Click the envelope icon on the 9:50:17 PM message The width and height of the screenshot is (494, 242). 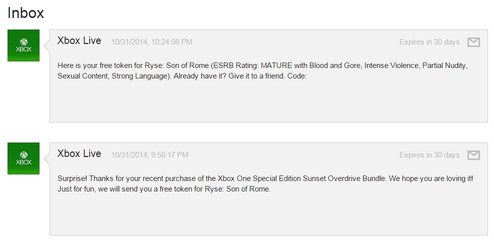click(473, 155)
